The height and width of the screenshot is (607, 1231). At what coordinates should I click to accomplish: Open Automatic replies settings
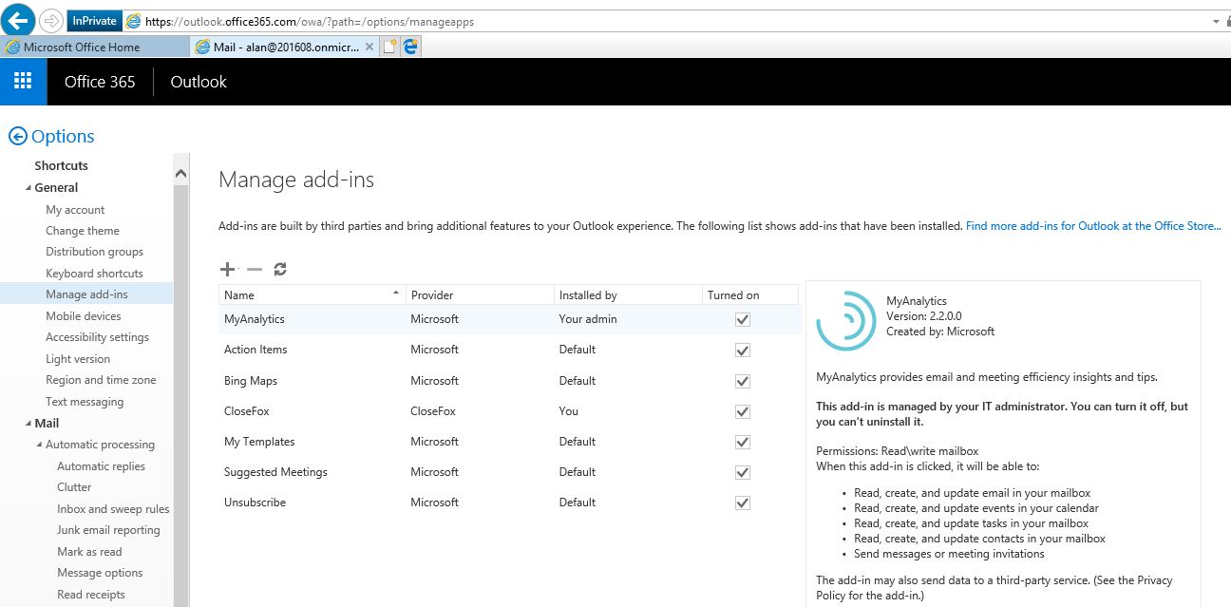tap(101, 466)
